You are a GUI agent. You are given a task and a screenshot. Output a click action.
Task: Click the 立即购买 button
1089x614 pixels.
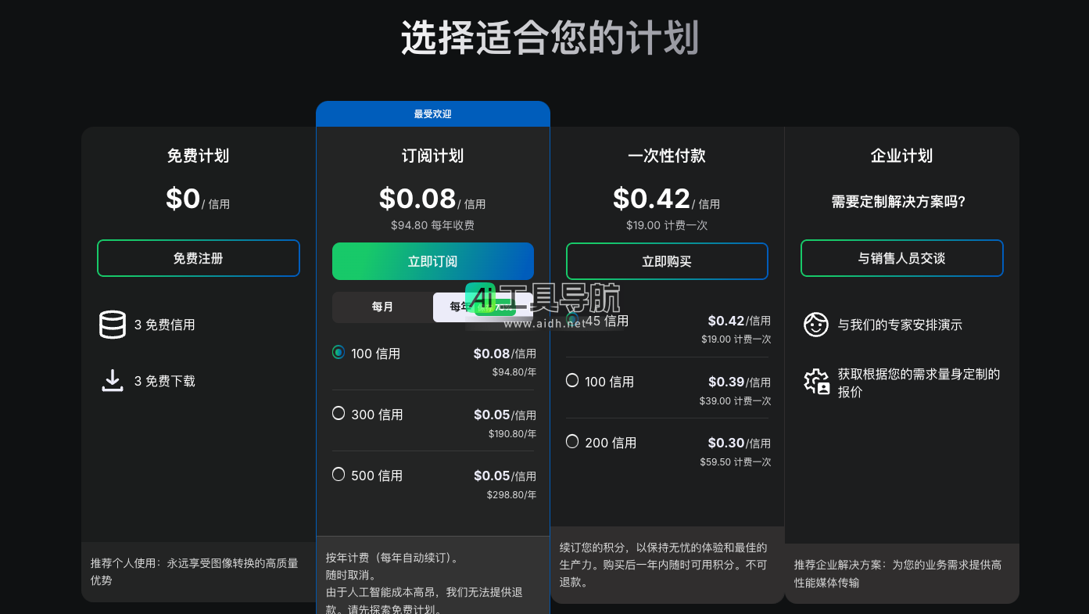pos(666,261)
